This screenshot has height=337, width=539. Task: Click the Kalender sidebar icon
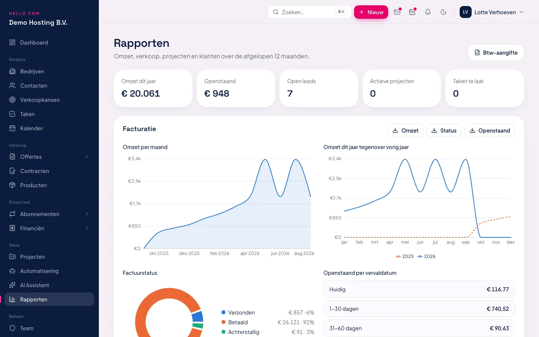coord(12,128)
